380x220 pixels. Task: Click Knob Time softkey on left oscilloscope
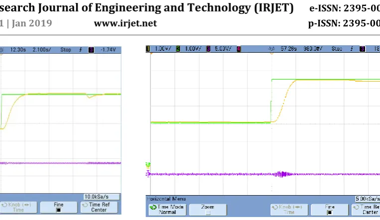(18, 208)
